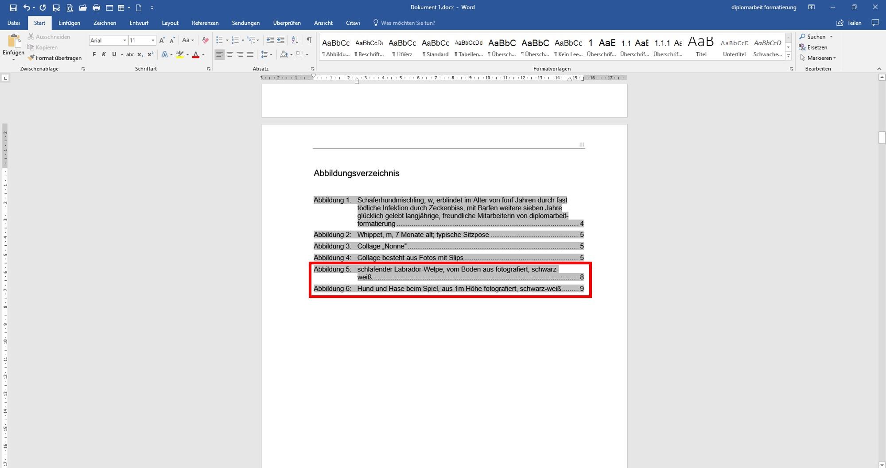Align text right
886x468 pixels.
[x=240, y=54]
